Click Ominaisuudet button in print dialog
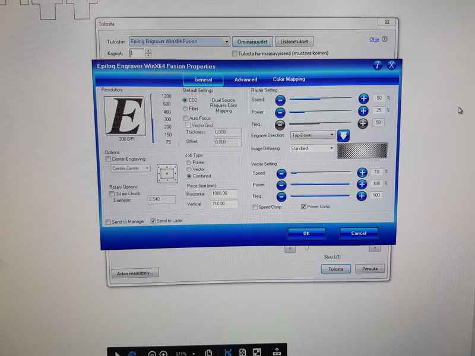 252,42
